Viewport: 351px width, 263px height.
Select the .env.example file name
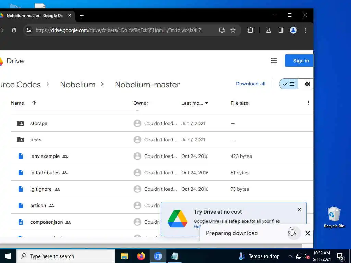[x=45, y=156]
